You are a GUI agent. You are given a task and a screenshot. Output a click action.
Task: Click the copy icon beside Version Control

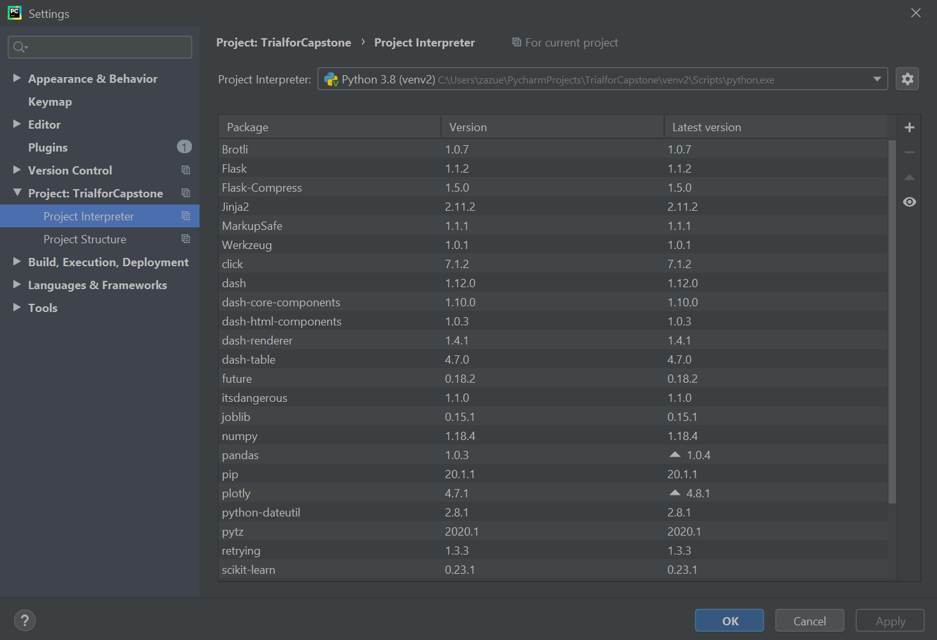(x=185, y=170)
